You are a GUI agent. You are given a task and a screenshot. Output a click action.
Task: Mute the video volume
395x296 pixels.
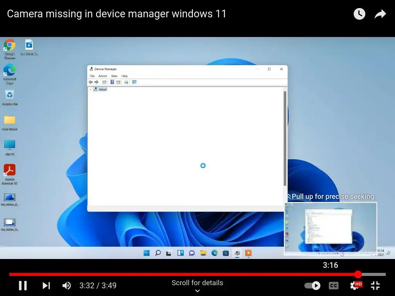tap(66, 286)
